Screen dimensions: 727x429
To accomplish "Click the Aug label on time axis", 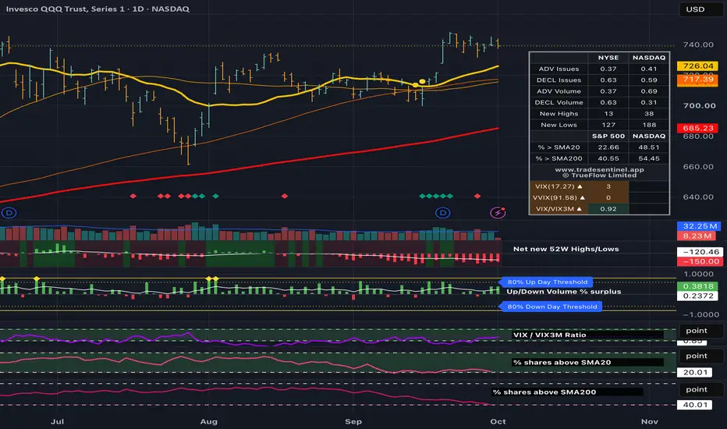I will point(208,421).
